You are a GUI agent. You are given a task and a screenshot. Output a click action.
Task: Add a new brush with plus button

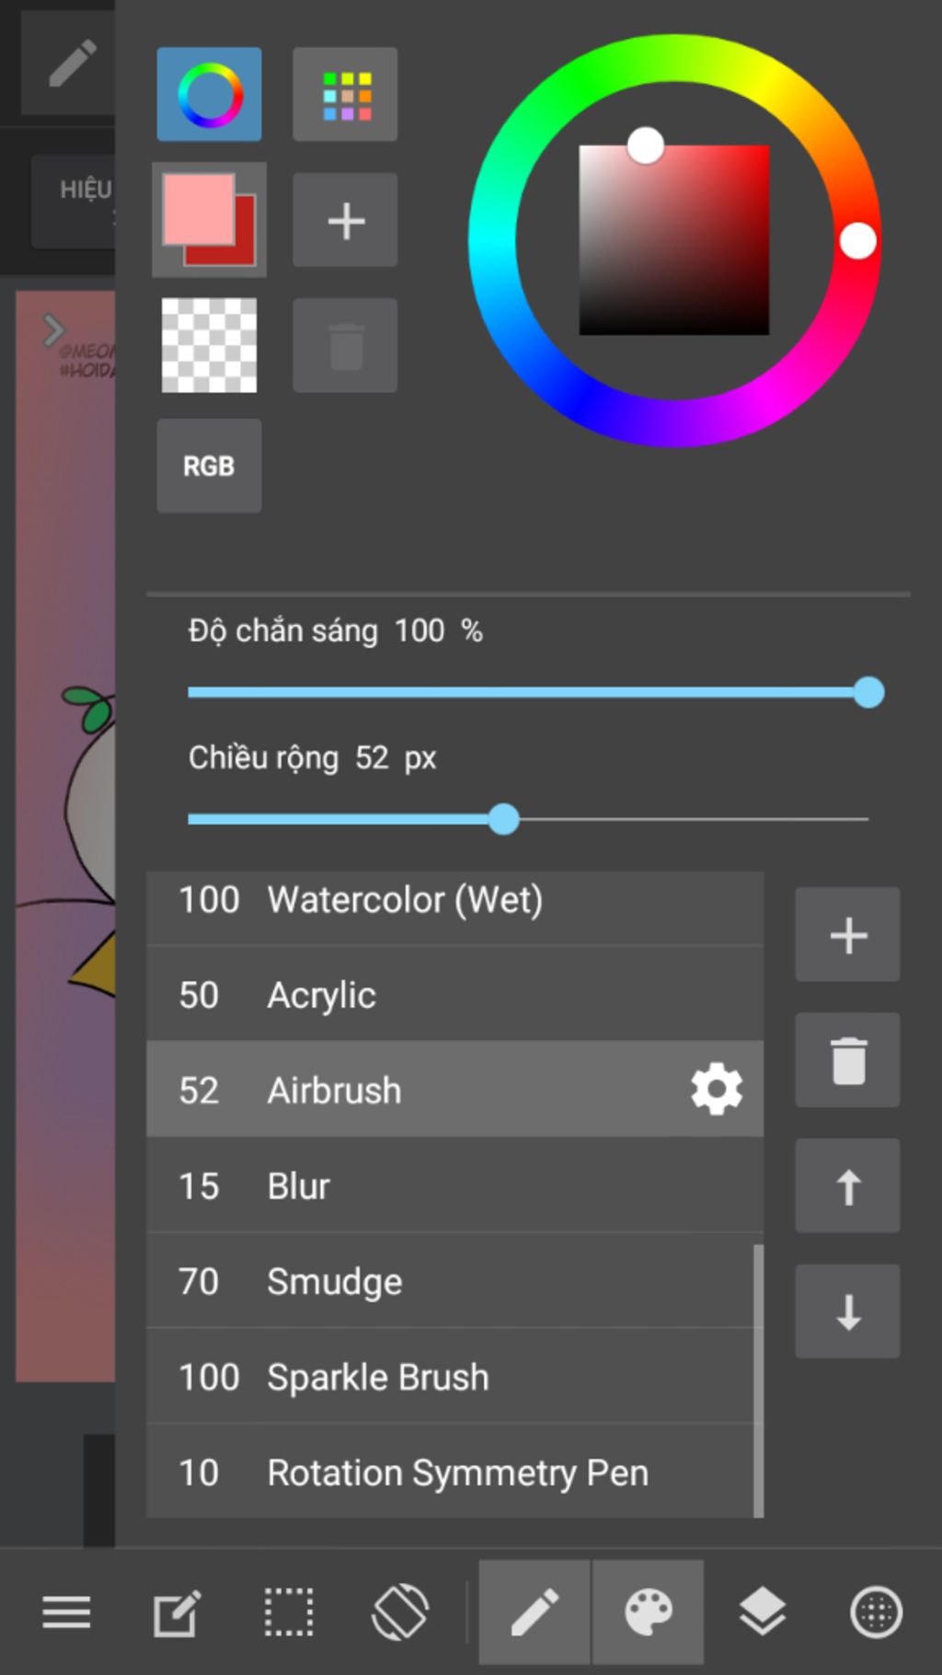click(x=847, y=934)
